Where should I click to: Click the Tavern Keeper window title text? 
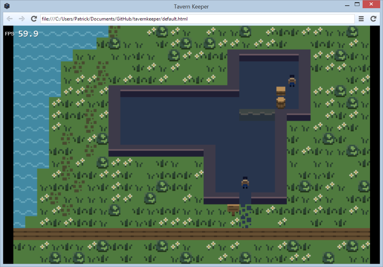point(191,6)
